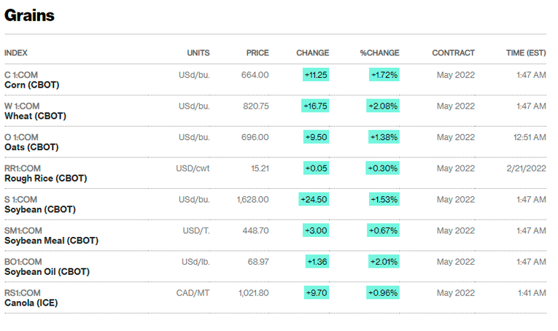The image size is (558, 331).
Task: Click Corn's +11.25 change highlight
Action: tap(316, 74)
